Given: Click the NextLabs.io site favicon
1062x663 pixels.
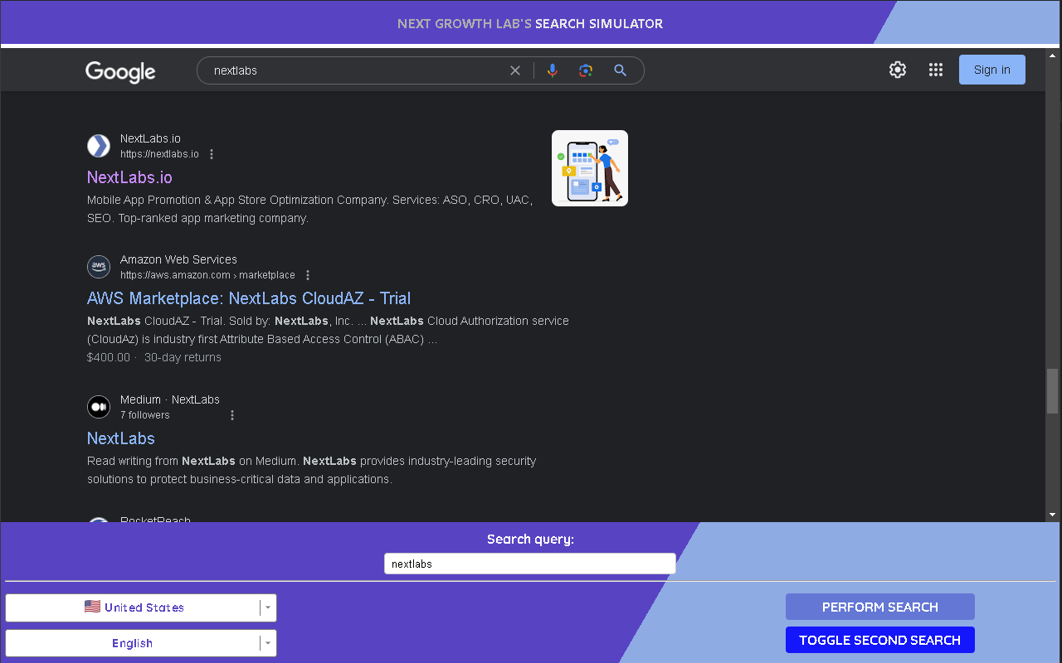Looking at the screenshot, I should tap(99, 145).
